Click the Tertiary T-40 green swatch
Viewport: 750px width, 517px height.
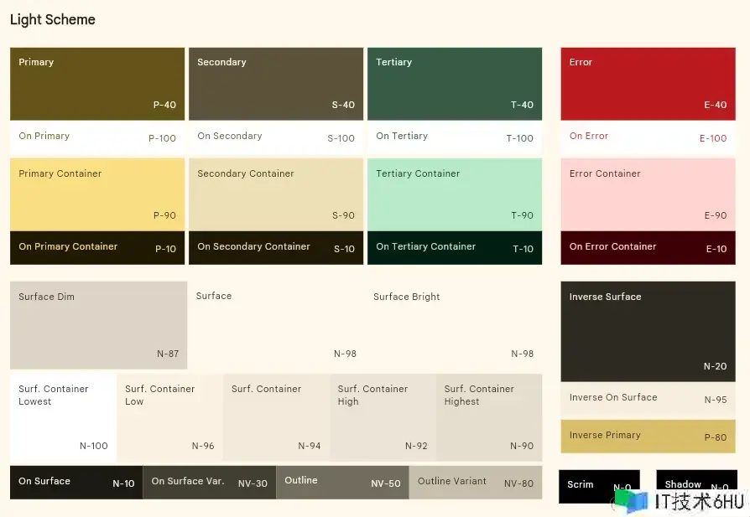[455, 84]
